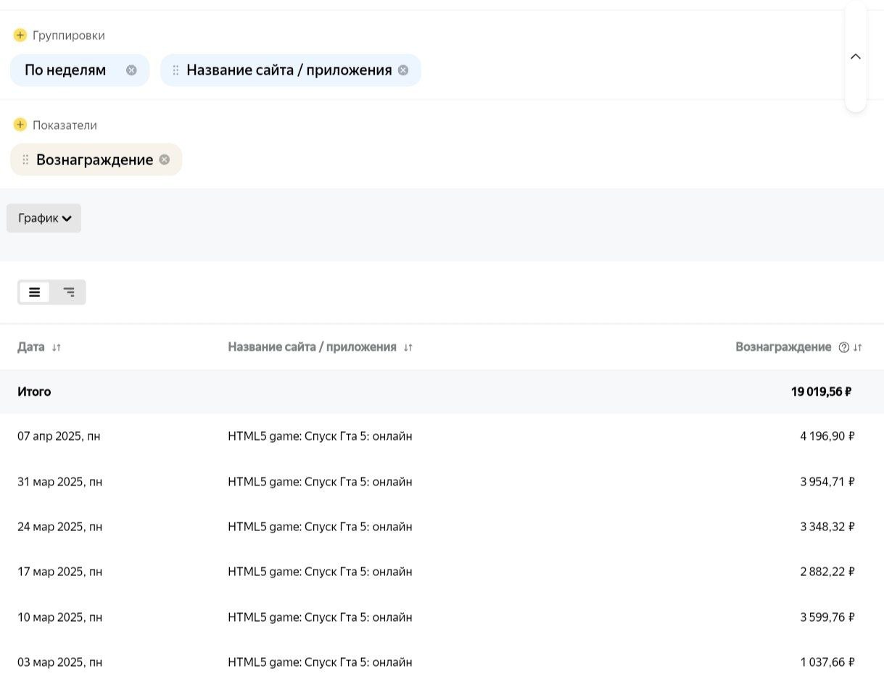Remove the Вознаграждение metric chip
The height and width of the screenshot is (684, 884).
pyautogui.click(x=165, y=159)
